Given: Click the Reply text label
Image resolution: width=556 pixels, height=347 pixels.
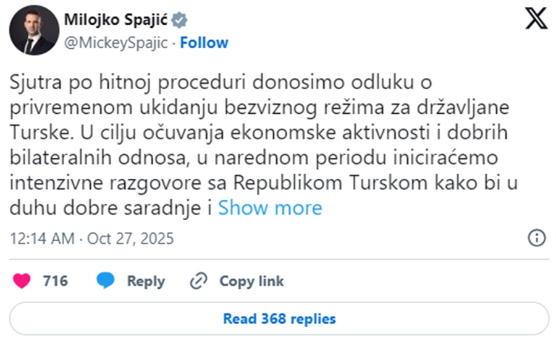Looking at the screenshot, I should (x=146, y=281).
